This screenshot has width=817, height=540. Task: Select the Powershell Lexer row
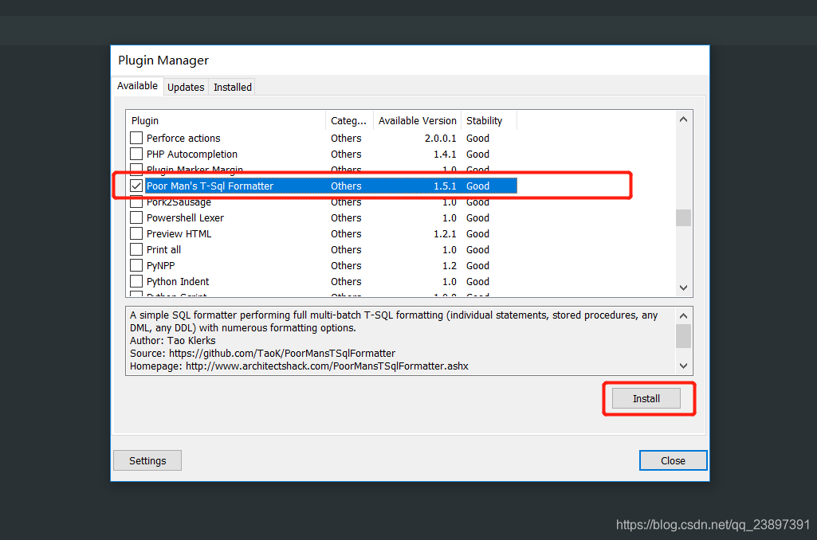point(323,217)
